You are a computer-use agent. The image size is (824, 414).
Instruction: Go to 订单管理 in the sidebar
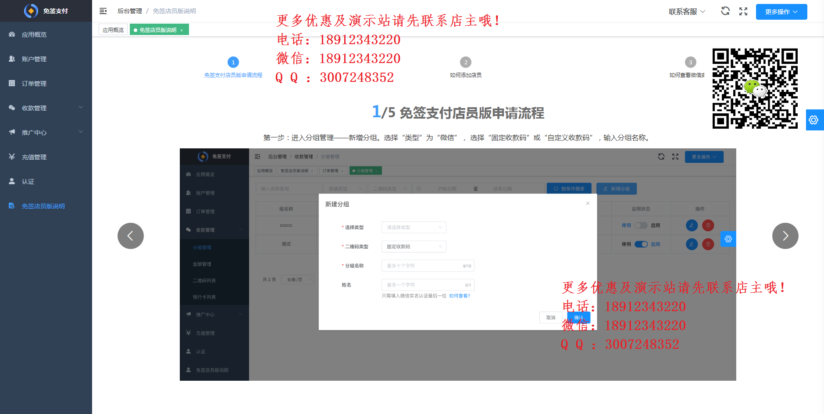(x=46, y=84)
